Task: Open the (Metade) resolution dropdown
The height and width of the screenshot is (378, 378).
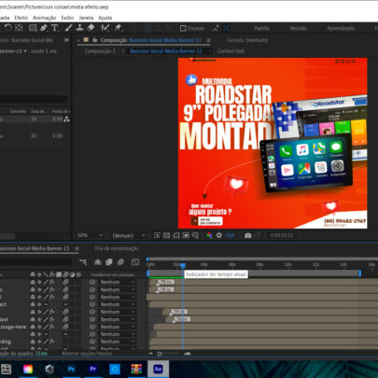Action: point(129,235)
